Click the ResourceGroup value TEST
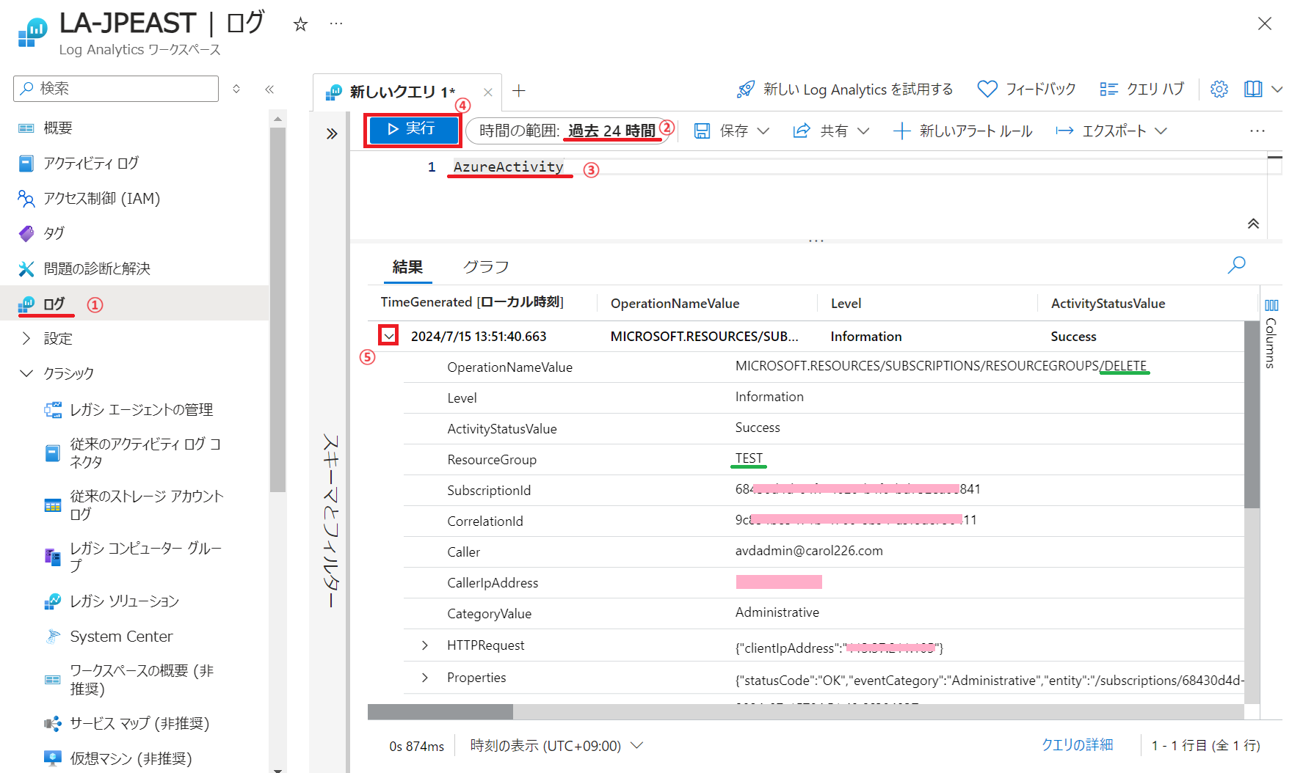The width and height of the screenshot is (1289, 773). [x=749, y=458]
